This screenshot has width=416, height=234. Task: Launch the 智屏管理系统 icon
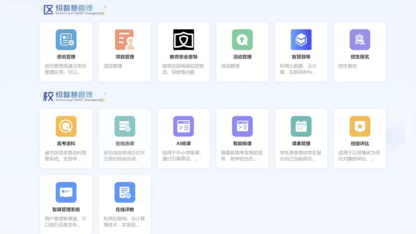66,192
